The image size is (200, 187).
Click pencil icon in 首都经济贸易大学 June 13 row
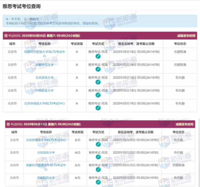tap(98, 170)
